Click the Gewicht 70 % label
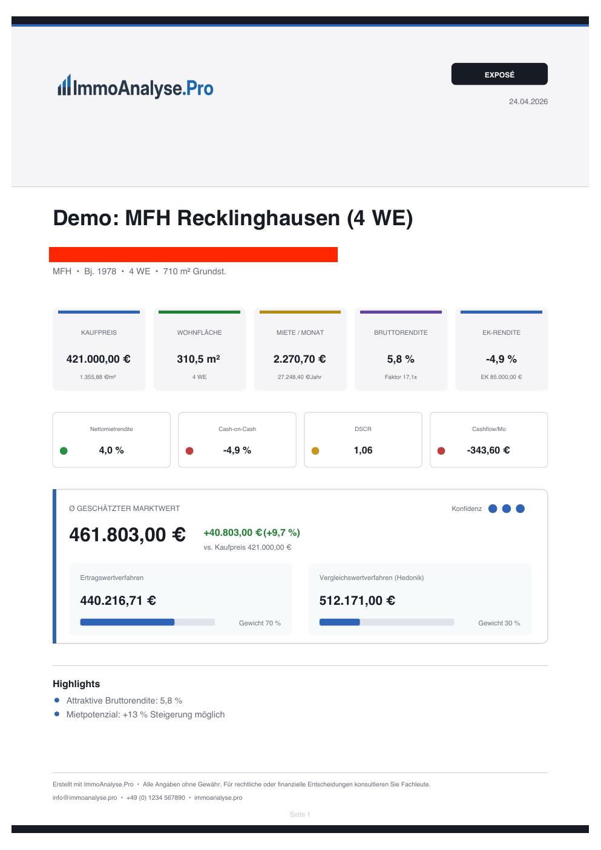This screenshot has width=601, height=850. click(x=260, y=623)
